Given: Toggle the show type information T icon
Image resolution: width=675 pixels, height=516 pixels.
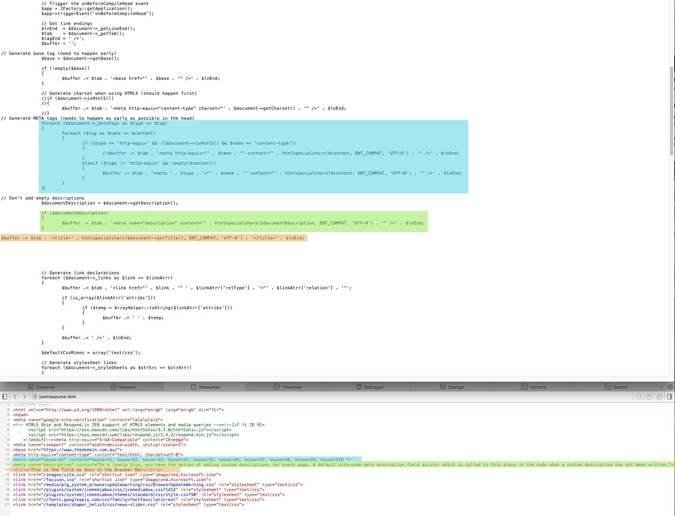Looking at the screenshot, I should pyautogui.click(x=649, y=397).
